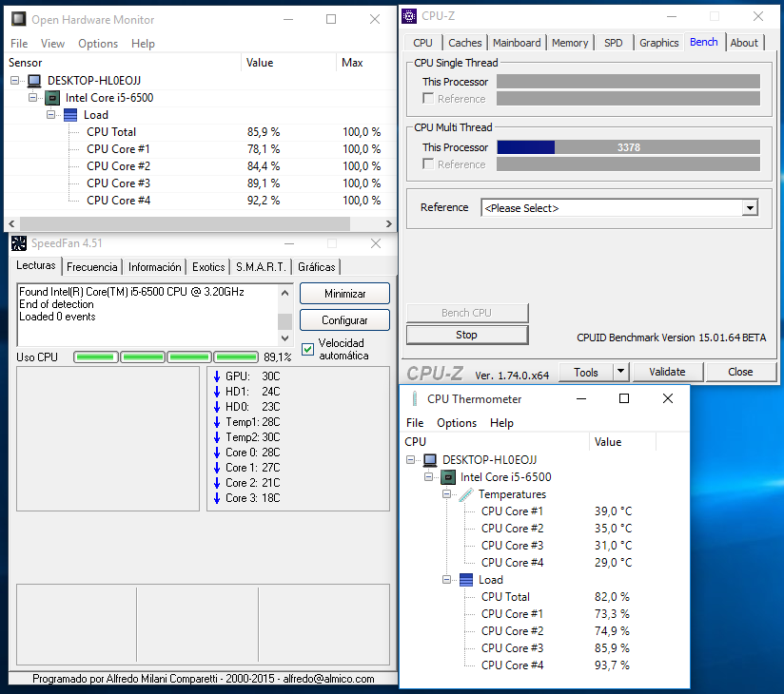784x694 pixels.
Task: Collapse the DESKTOP-HL0EOJJ node in Open Hardware Monitor
Action: pyautogui.click(x=15, y=81)
